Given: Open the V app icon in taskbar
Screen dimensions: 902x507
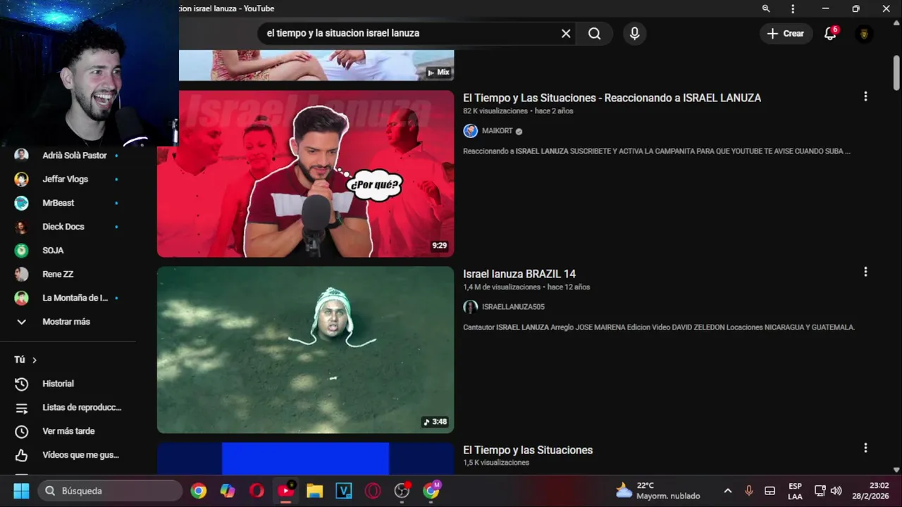Looking at the screenshot, I should pyautogui.click(x=344, y=491).
